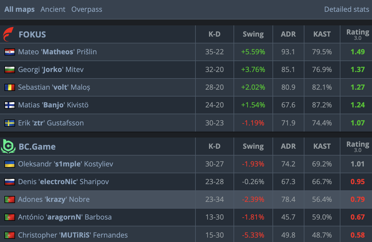Switch to the All maps tab
372x242 pixels.
[19, 9]
